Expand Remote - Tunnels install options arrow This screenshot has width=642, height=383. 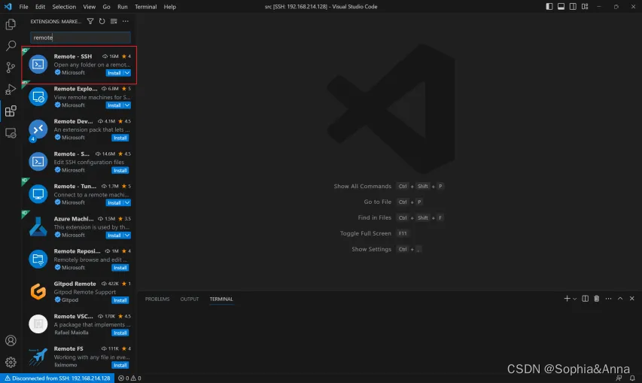coord(127,202)
